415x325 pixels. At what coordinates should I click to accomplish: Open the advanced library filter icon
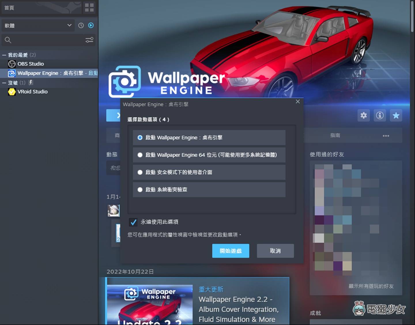point(89,40)
